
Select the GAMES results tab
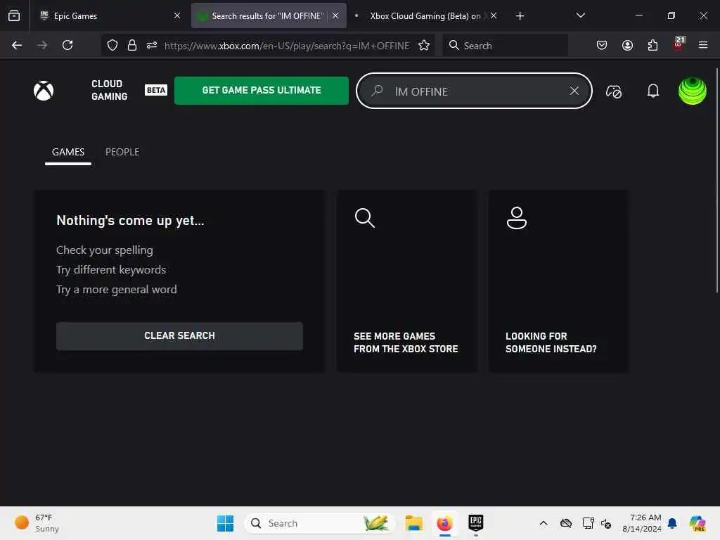[x=68, y=152]
